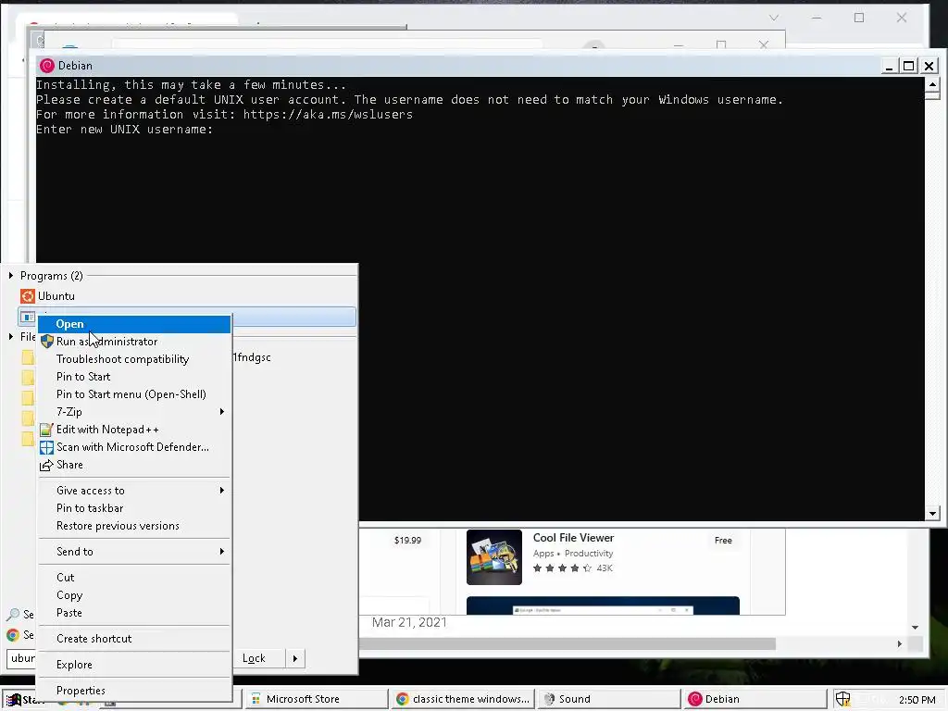Image resolution: width=948 pixels, height=711 pixels.
Task: Collapse the Programs (2) results group
Action: 11,276
